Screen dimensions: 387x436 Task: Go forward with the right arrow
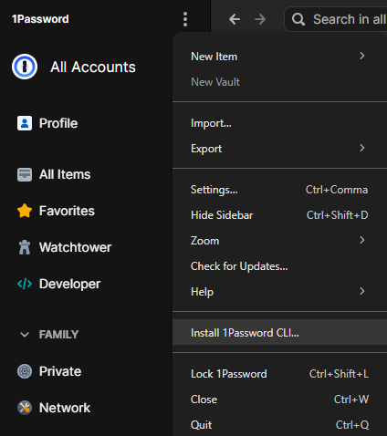coord(260,19)
